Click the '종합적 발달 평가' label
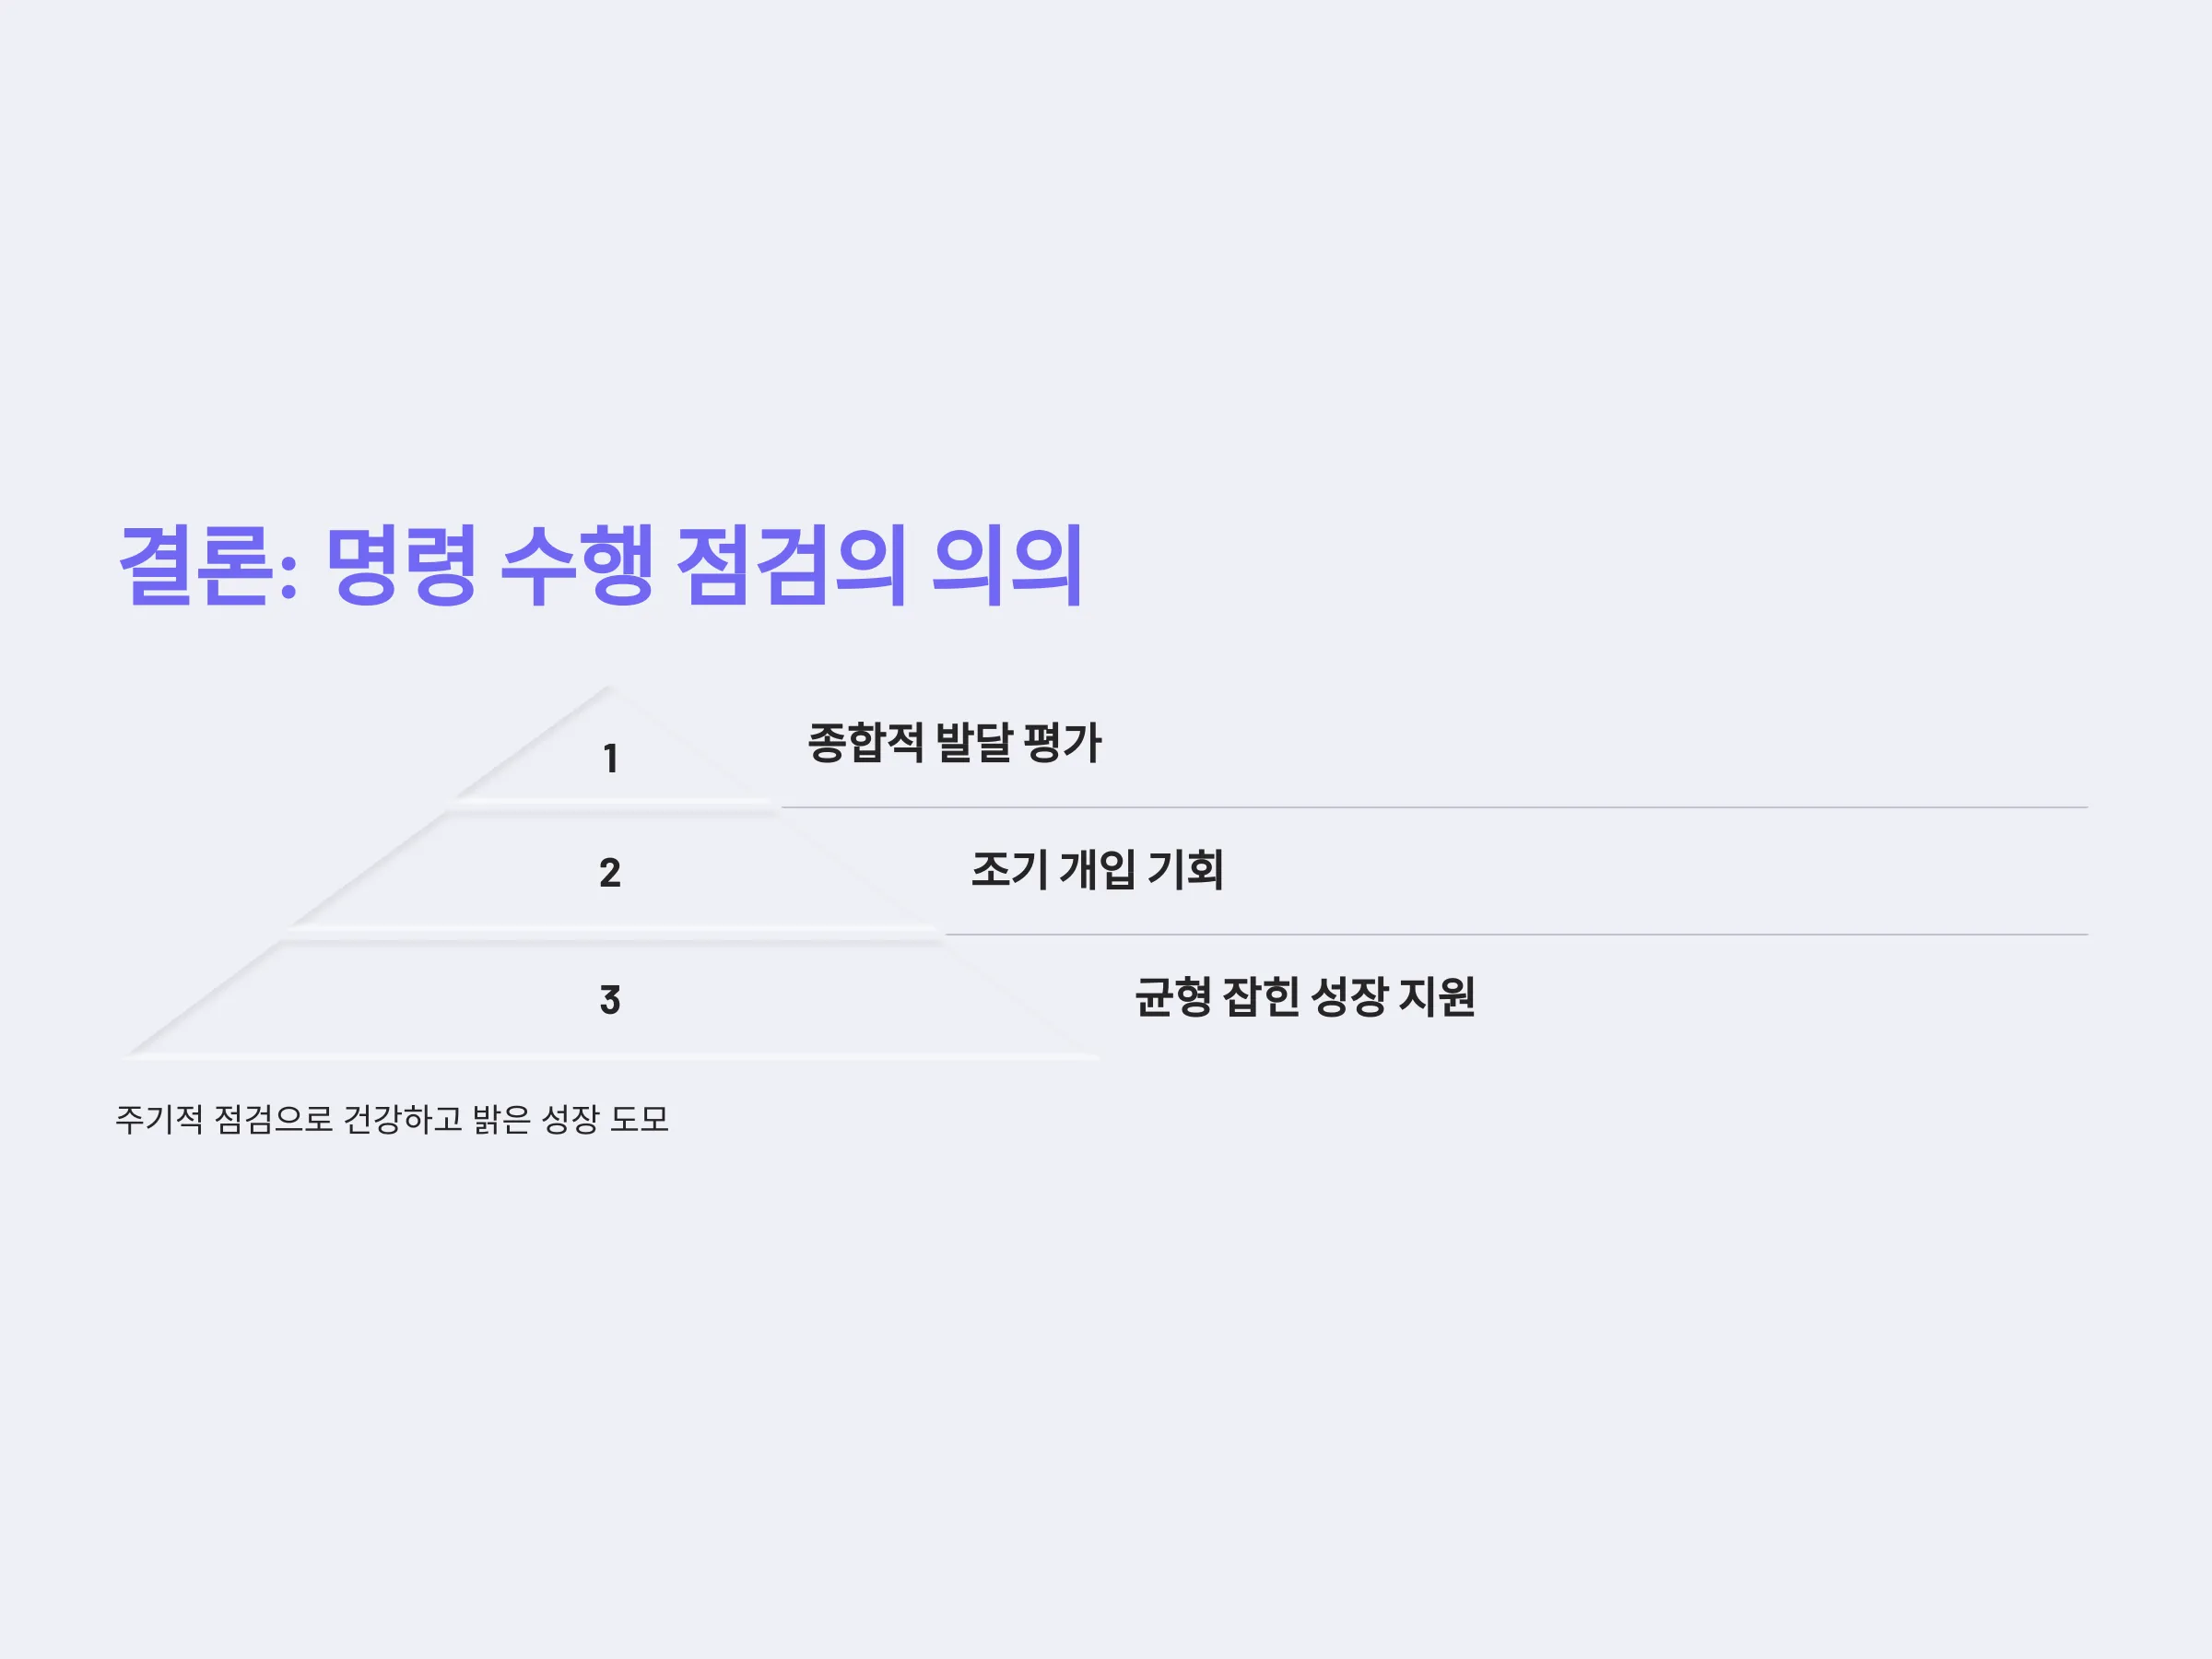The image size is (2212, 1659). click(954, 743)
